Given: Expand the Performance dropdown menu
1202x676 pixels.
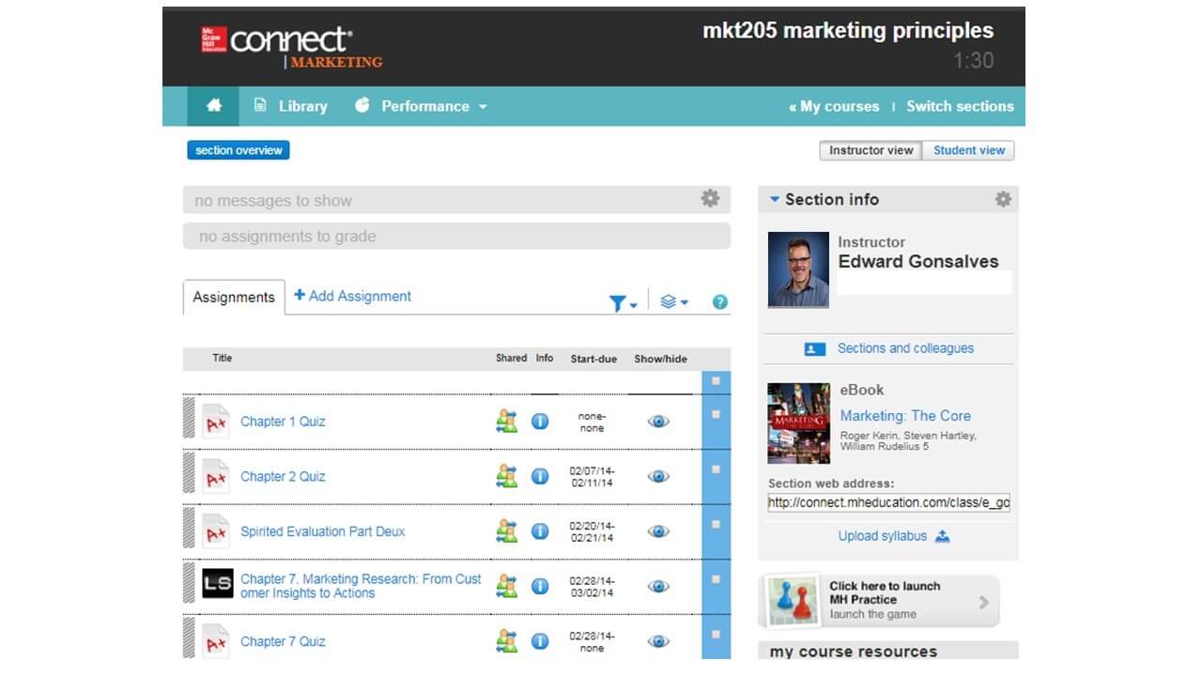Looking at the screenshot, I should coord(421,106).
